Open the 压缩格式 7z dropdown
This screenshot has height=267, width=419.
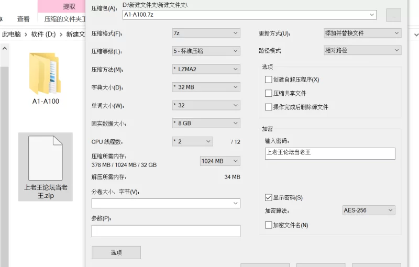pos(206,33)
